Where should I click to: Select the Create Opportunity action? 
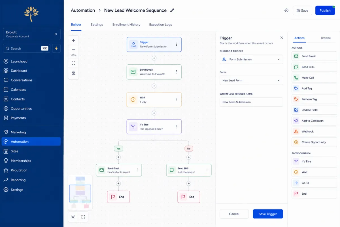coord(314,142)
